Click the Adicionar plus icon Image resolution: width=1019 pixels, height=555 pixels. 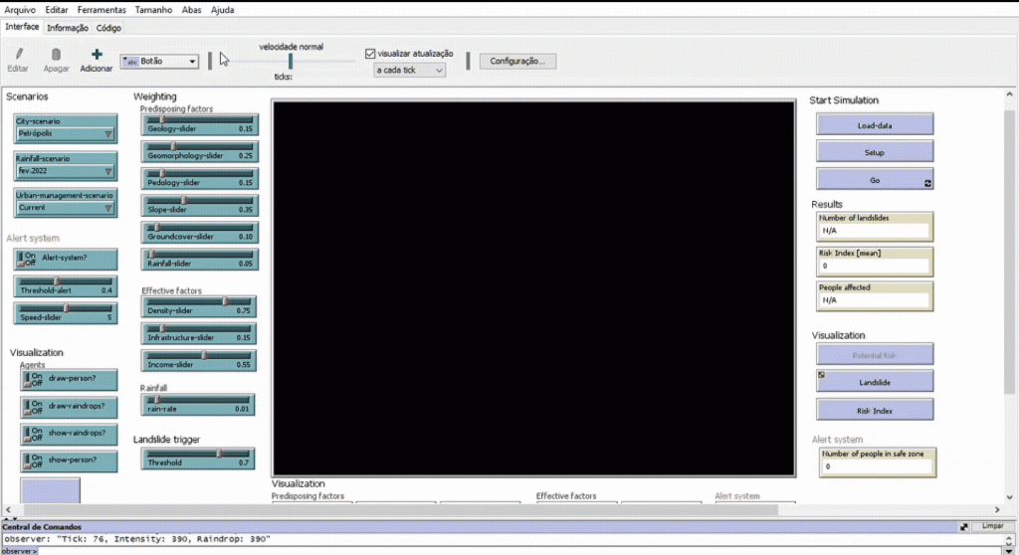tap(97, 55)
